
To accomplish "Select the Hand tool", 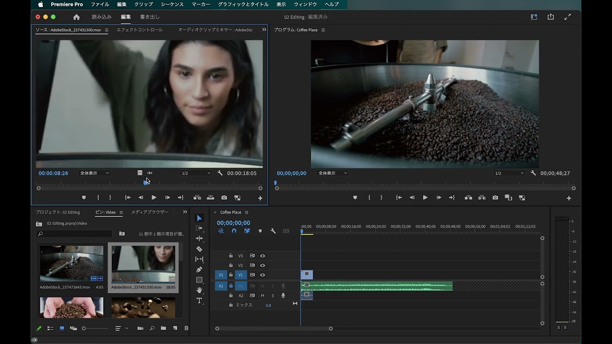I will click(x=199, y=290).
